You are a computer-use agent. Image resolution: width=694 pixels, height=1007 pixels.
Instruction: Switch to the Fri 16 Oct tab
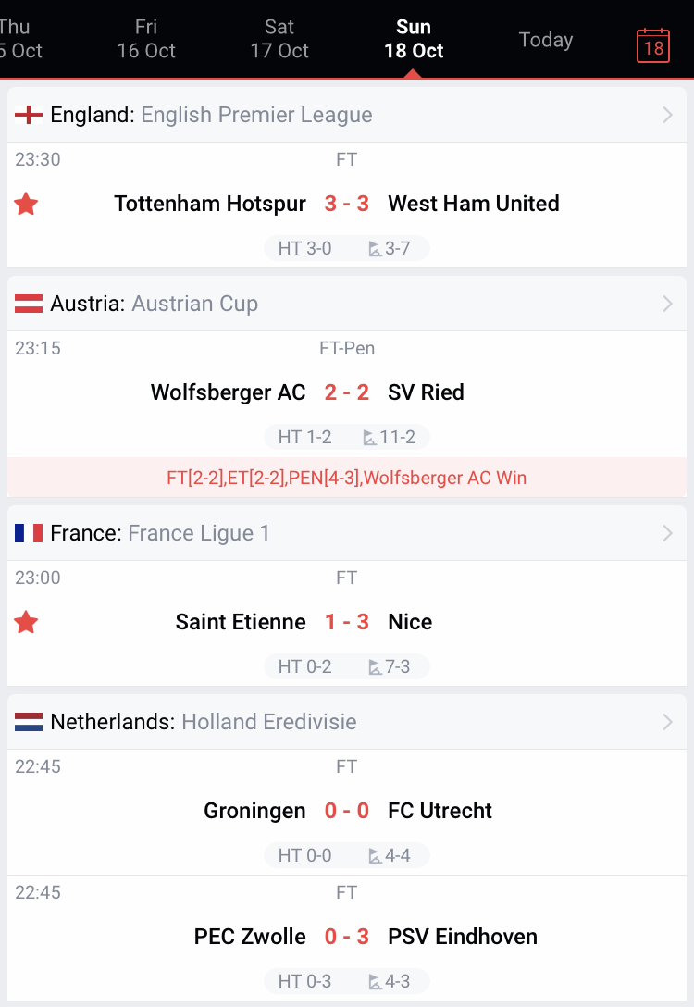146,39
